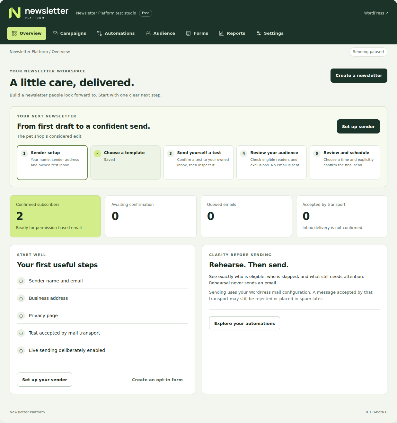Image resolution: width=397 pixels, height=423 pixels.
Task: Click step number 5 badge for Review and schedule
Action: point(317,153)
